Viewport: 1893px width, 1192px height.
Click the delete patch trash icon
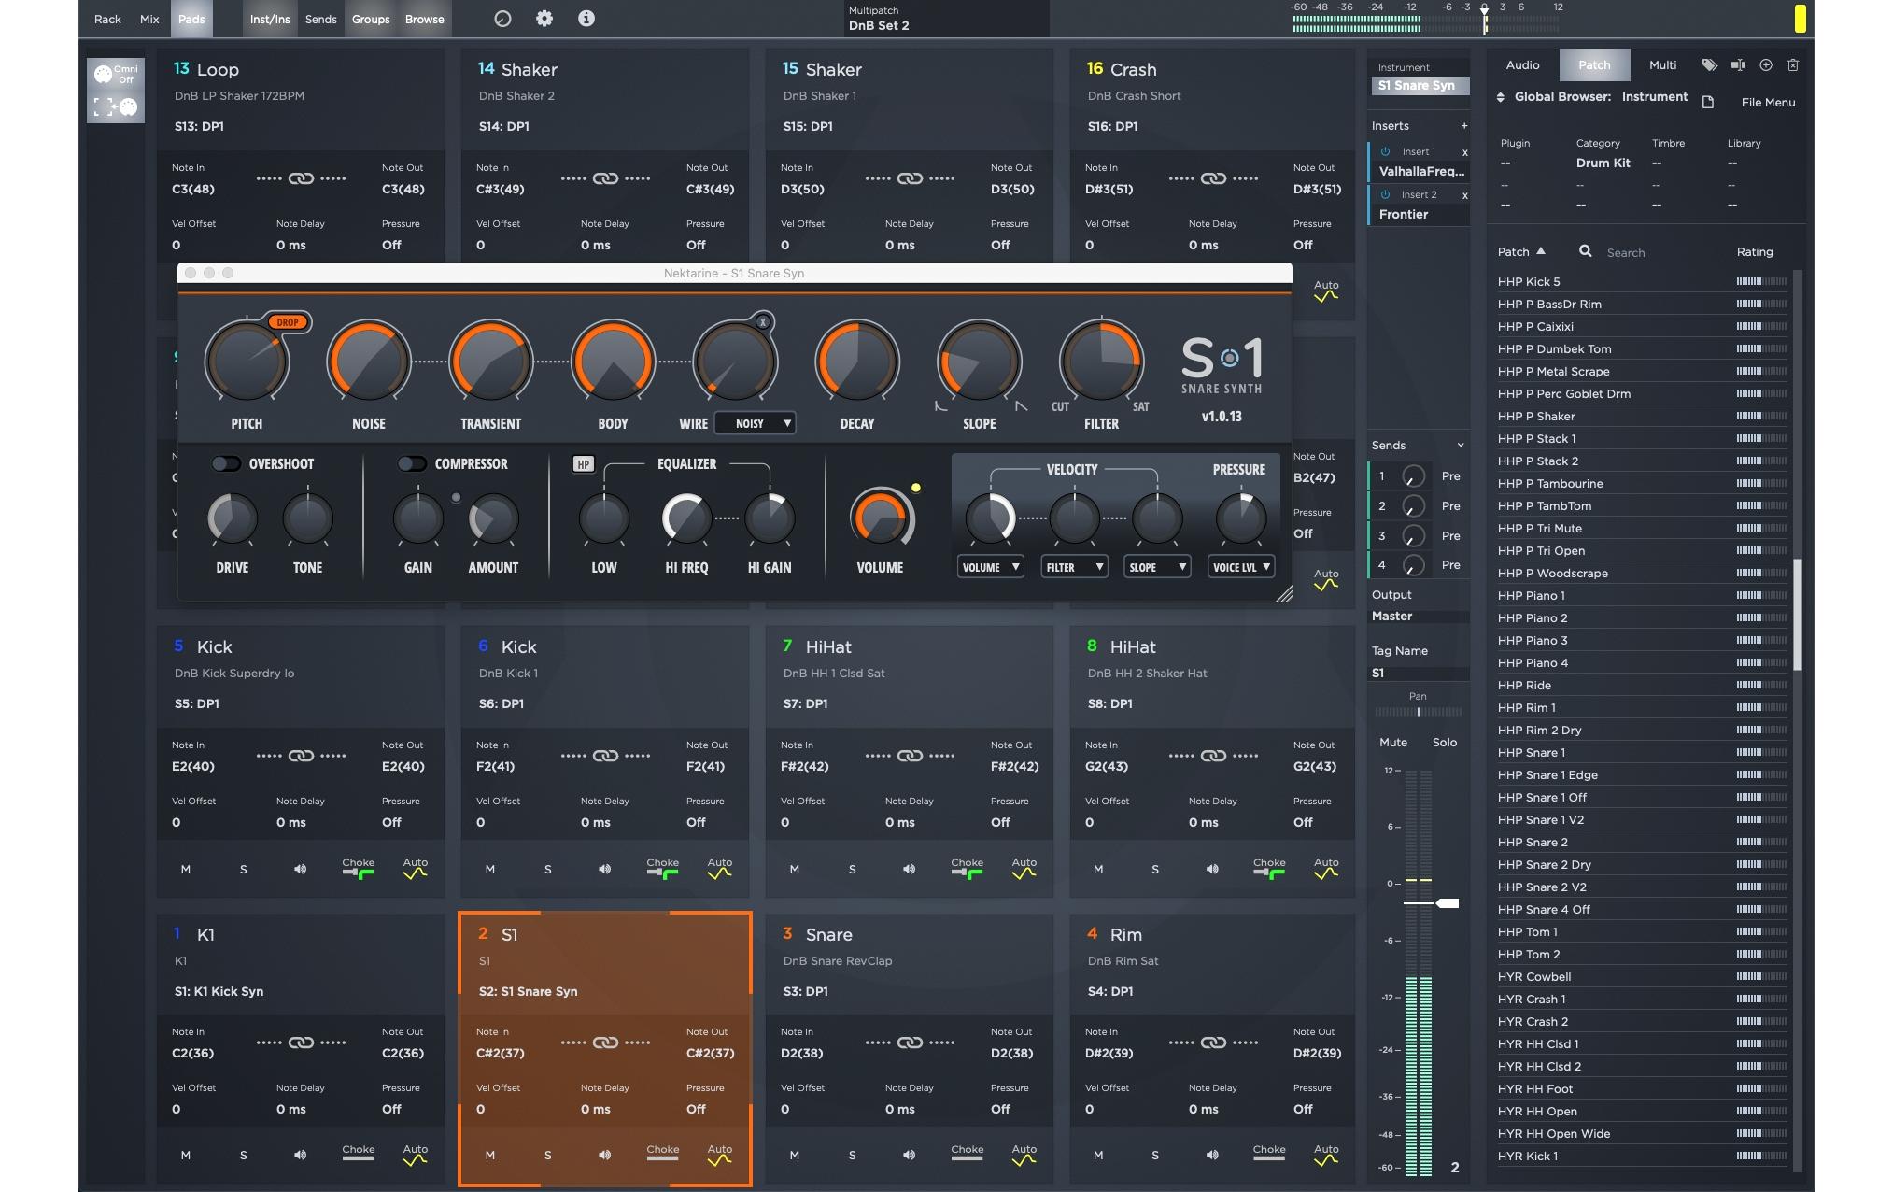[x=1793, y=65]
